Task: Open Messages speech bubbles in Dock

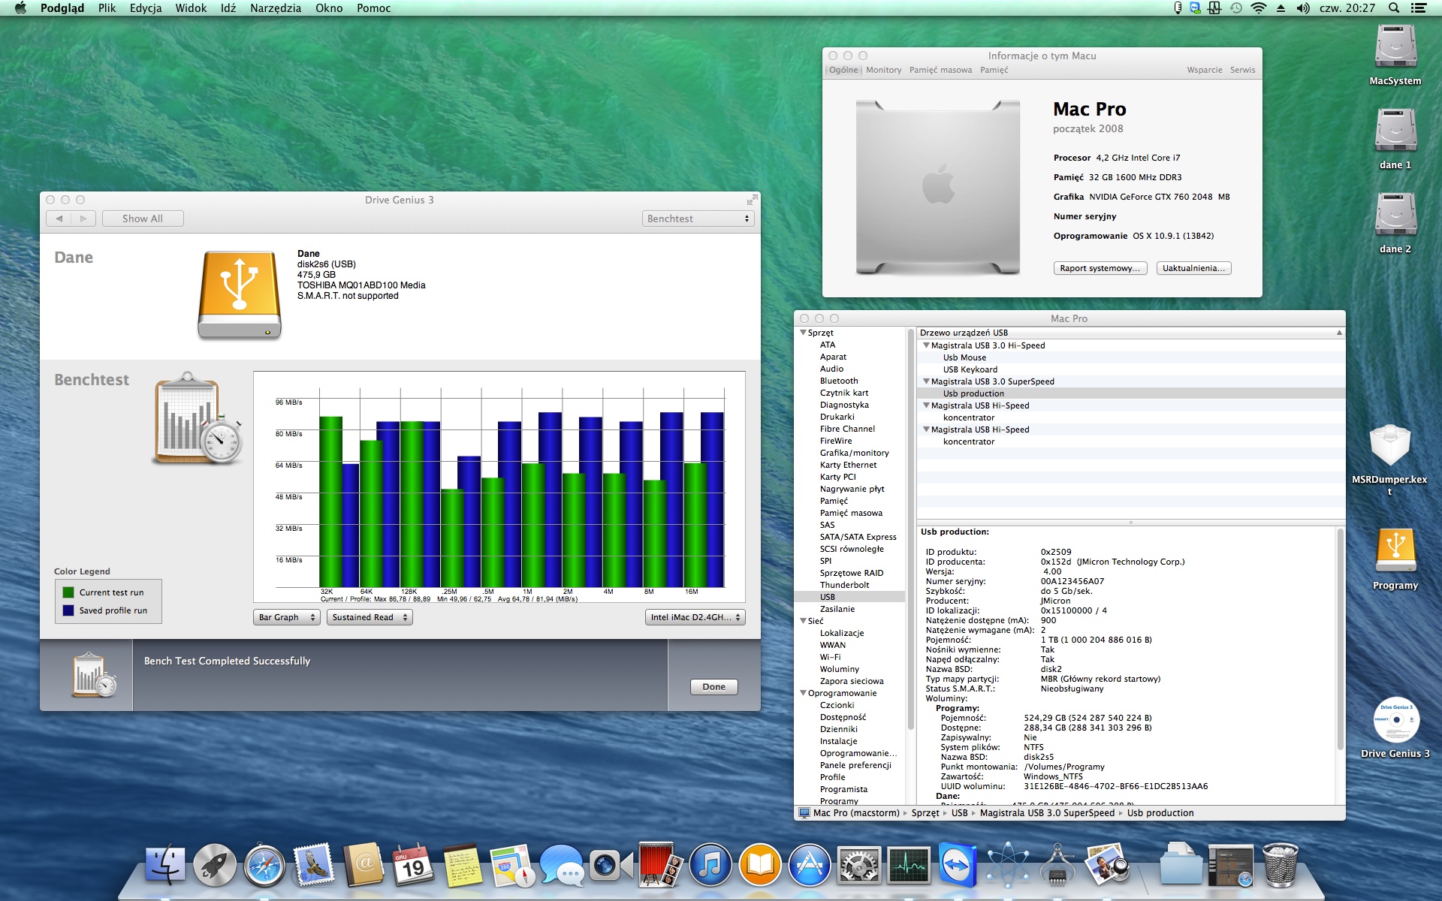Action: [561, 865]
